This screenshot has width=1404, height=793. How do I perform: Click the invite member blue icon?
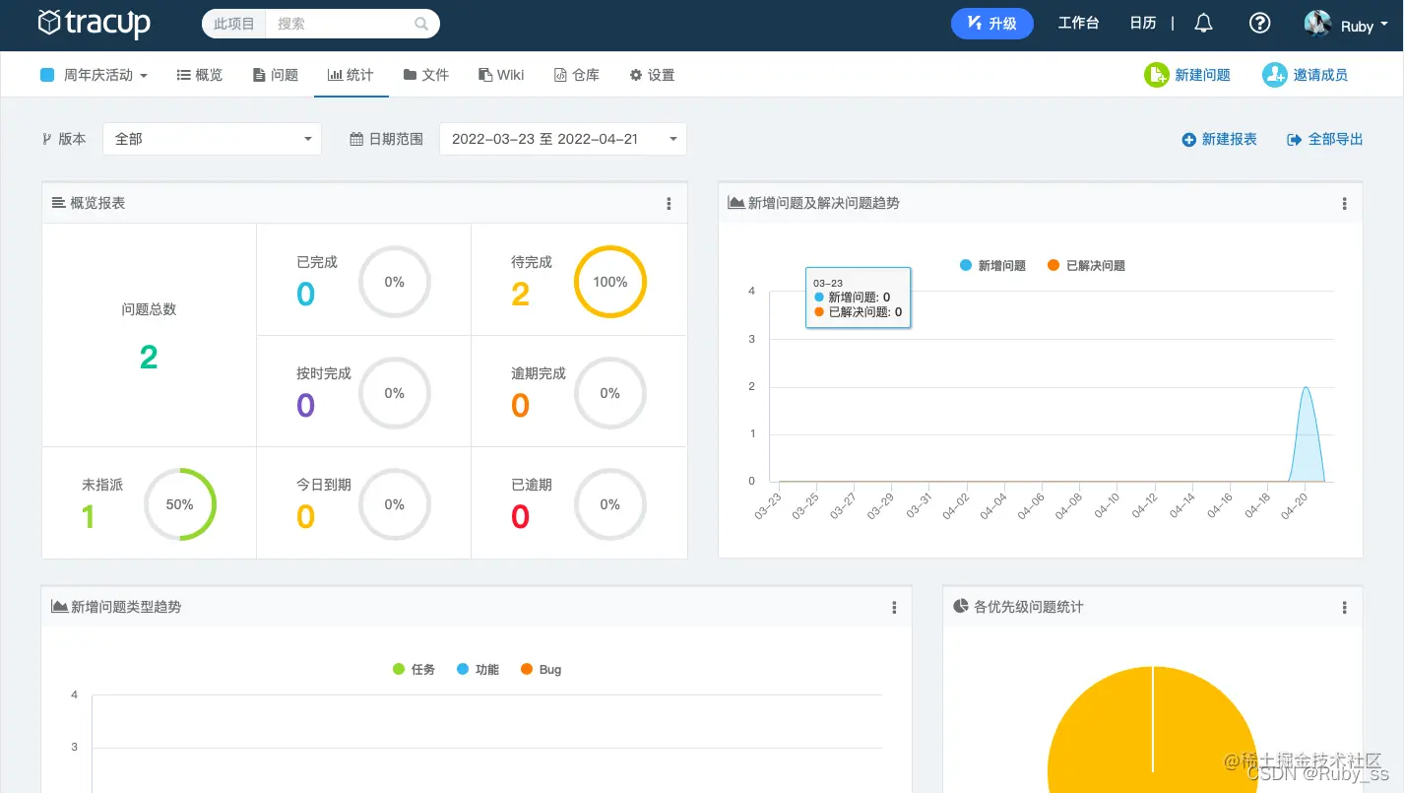point(1275,75)
